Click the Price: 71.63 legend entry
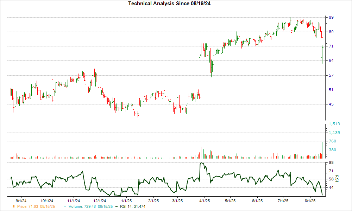 coord(36,206)
